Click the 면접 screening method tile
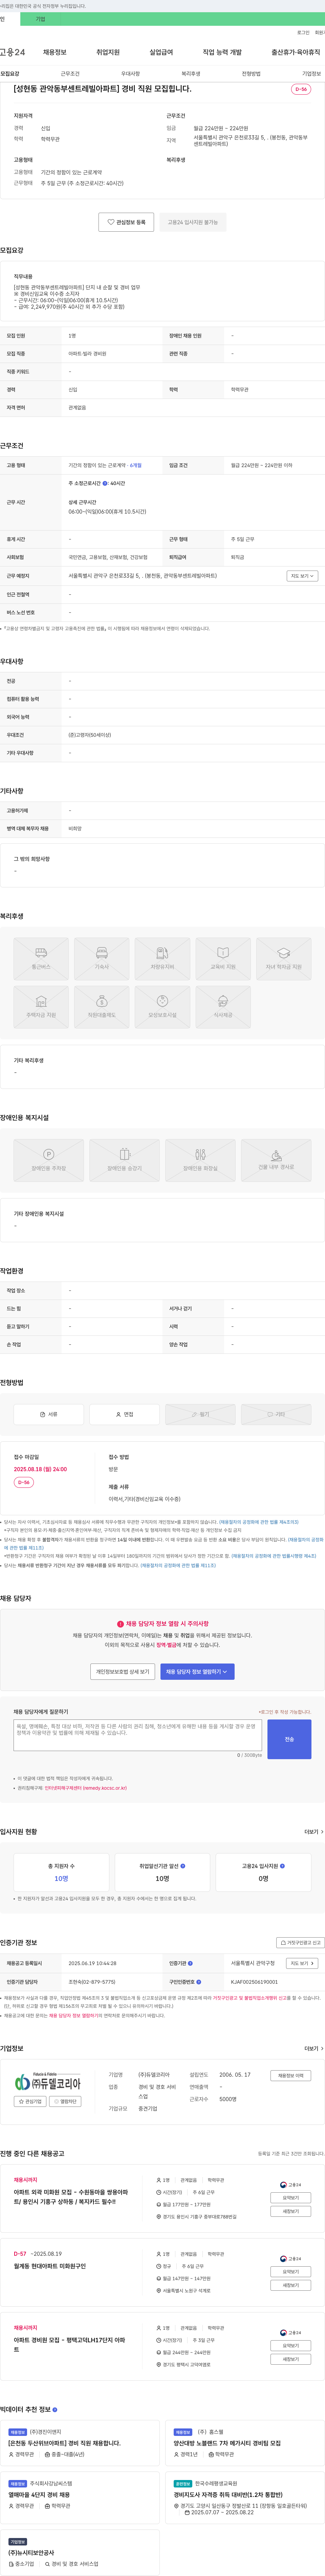The image size is (325, 2576). click(x=125, y=1414)
